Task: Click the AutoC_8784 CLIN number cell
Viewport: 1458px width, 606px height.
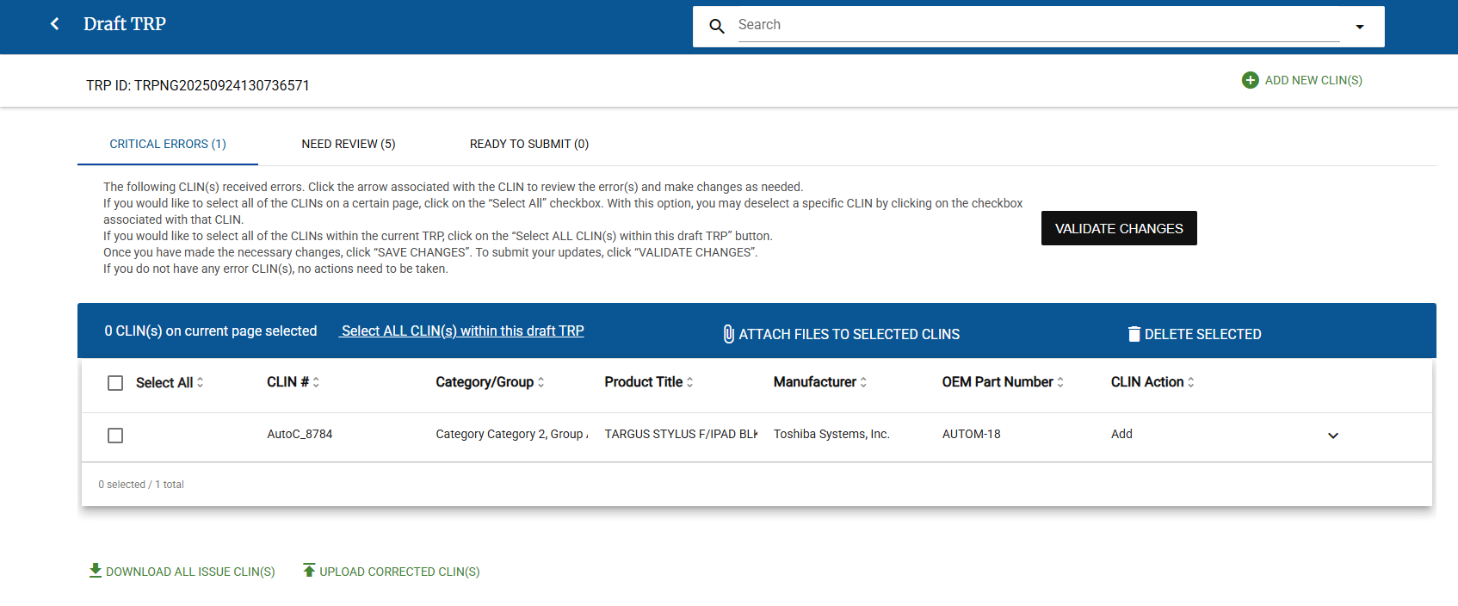Action: [x=300, y=434]
